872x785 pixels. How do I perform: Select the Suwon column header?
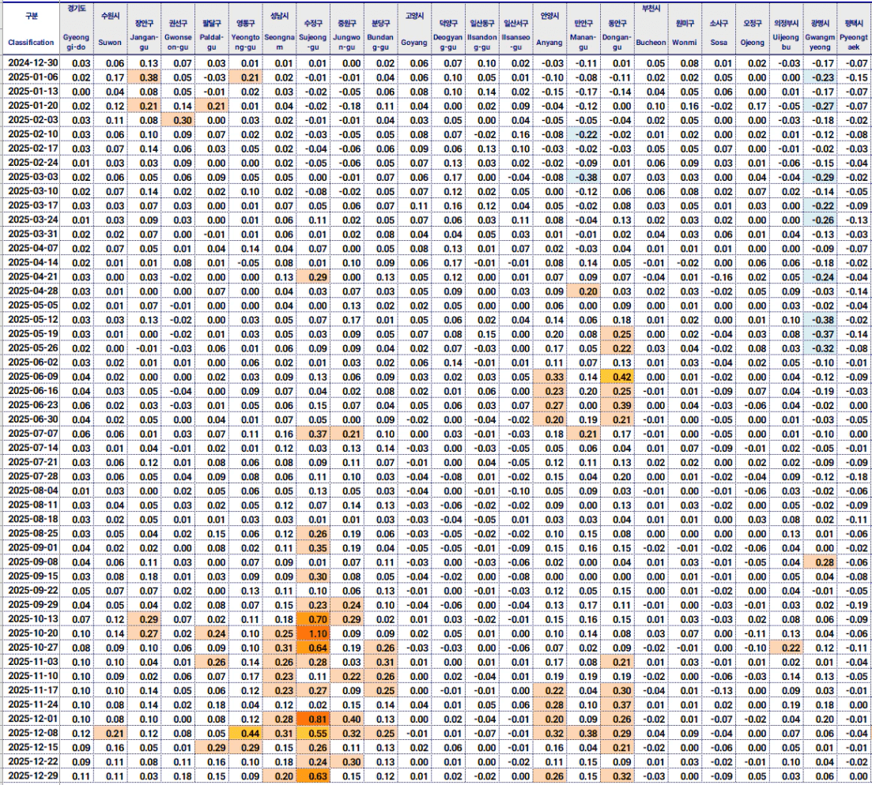tap(110, 28)
